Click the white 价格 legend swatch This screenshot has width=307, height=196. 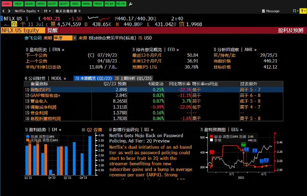[211, 140]
